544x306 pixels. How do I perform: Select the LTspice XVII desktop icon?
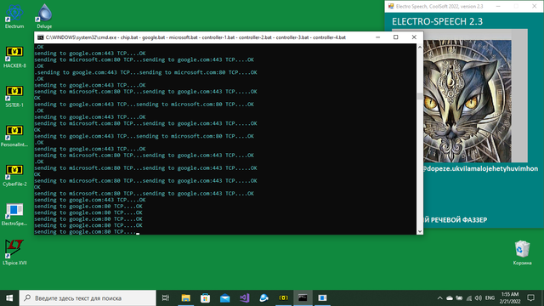pyautogui.click(x=14, y=252)
